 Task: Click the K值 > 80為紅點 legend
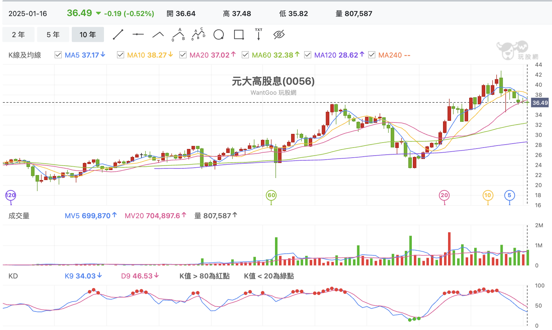(x=205, y=276)
